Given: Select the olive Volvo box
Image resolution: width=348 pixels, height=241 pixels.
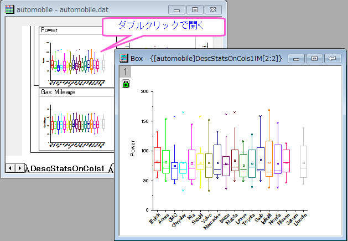Looking at the screenshot, I should (x=209, y=166).
